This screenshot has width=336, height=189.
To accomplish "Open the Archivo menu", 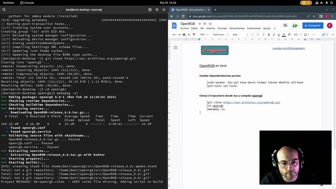I will tap(184, 28).
